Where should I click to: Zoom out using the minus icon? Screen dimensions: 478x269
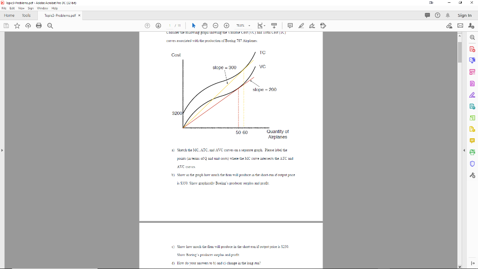click(216, 26)
